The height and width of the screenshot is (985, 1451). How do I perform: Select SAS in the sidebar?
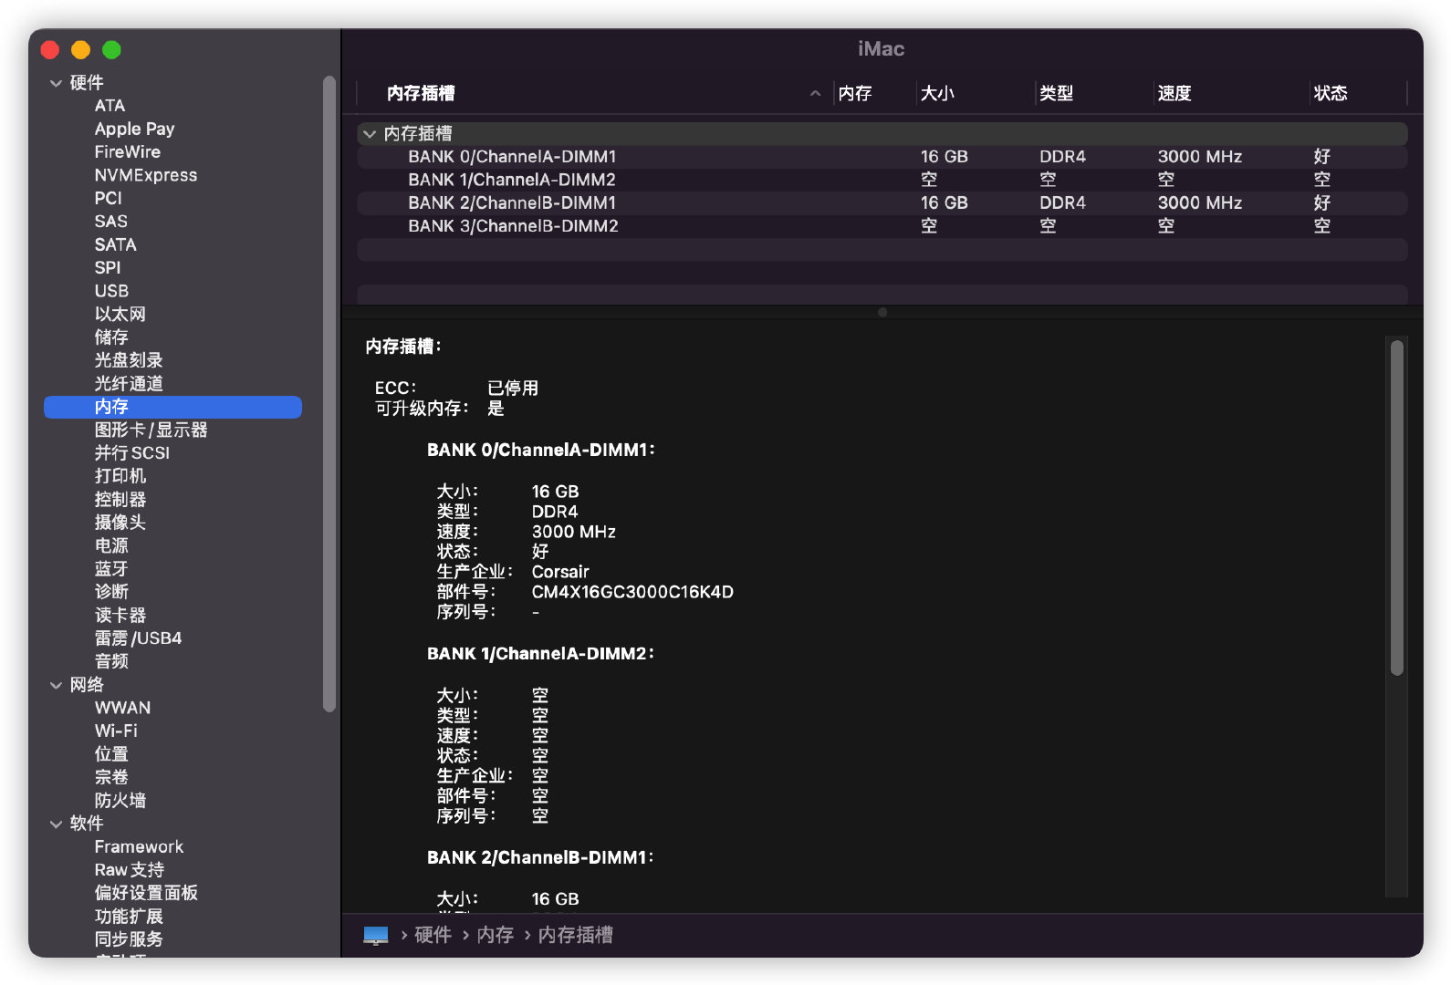tap(110, 222)
